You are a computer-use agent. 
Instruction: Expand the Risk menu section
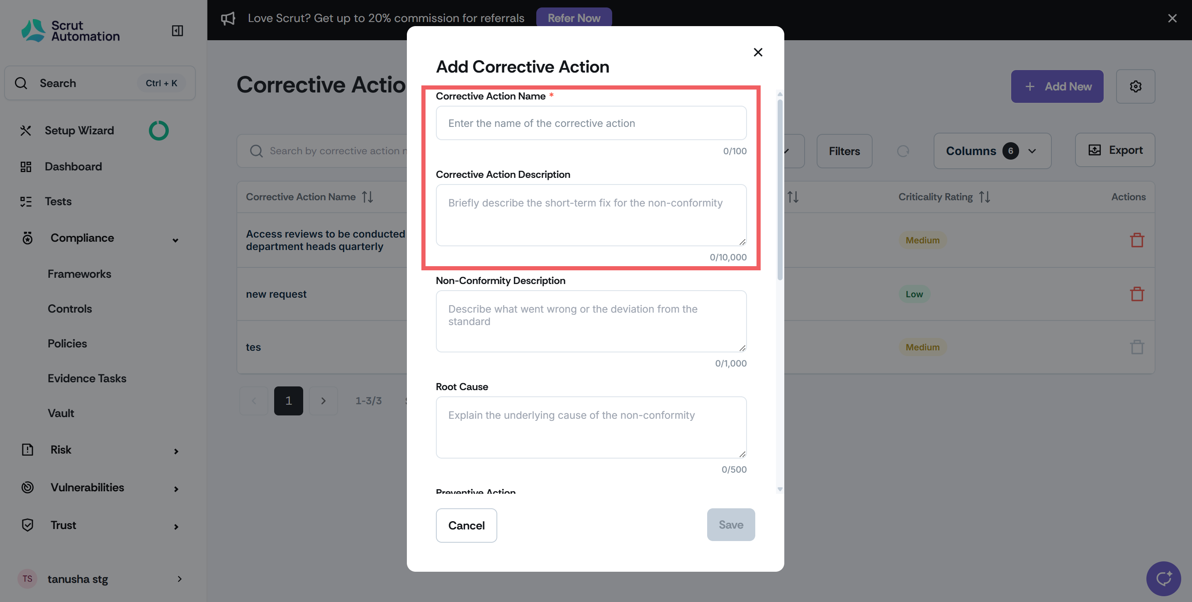[176, 451]
